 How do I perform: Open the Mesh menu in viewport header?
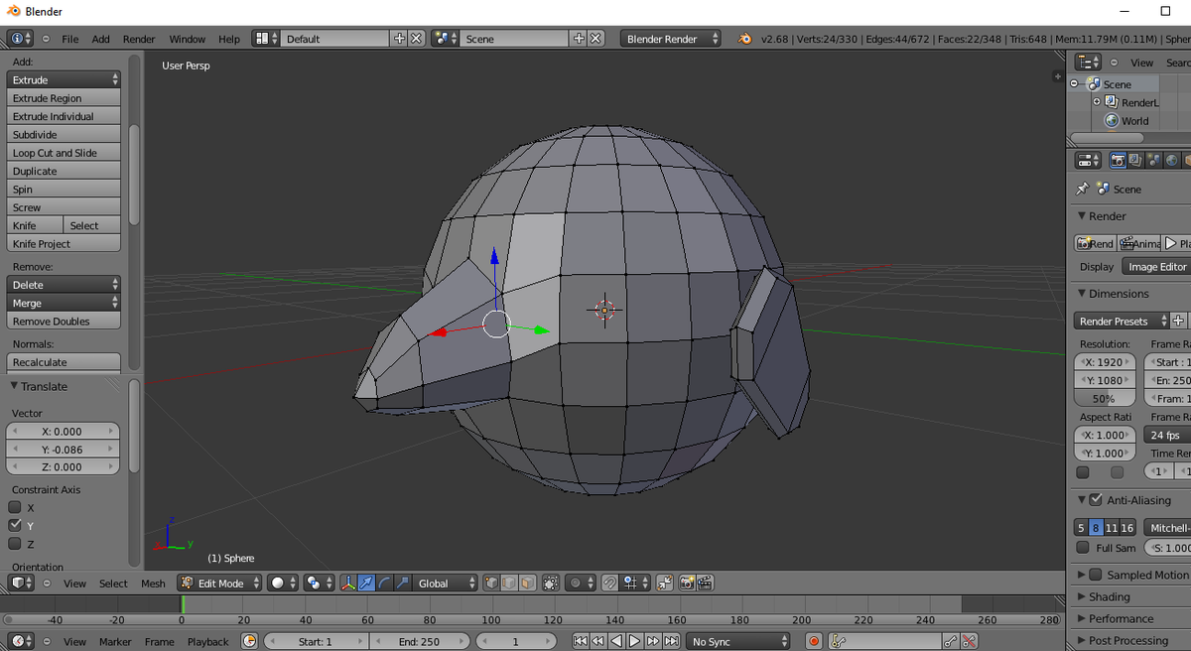pyautogui.click(x=153, y=584)
